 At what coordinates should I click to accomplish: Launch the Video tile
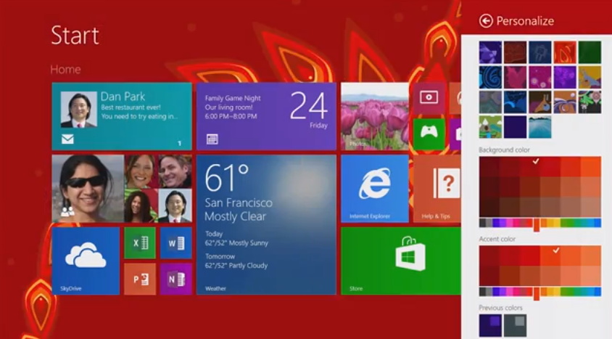[429, 98]
